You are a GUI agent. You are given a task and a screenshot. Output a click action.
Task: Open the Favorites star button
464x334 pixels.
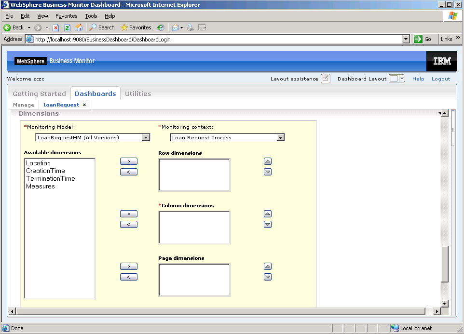click(x=136, y=27)
